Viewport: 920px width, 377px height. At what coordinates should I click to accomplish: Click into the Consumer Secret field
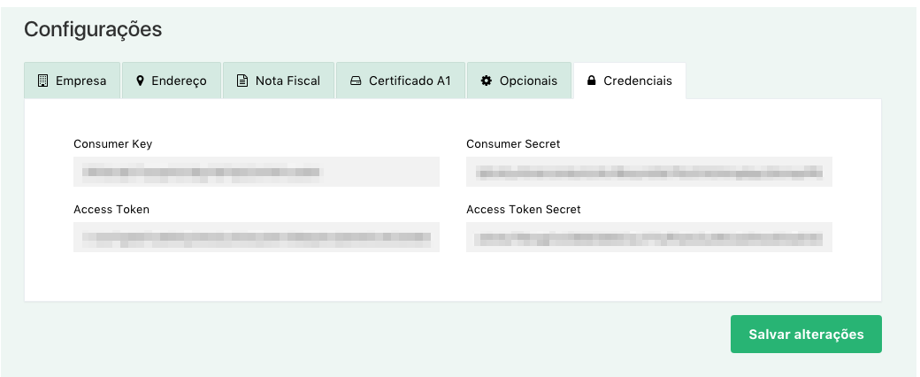[649, 172]
